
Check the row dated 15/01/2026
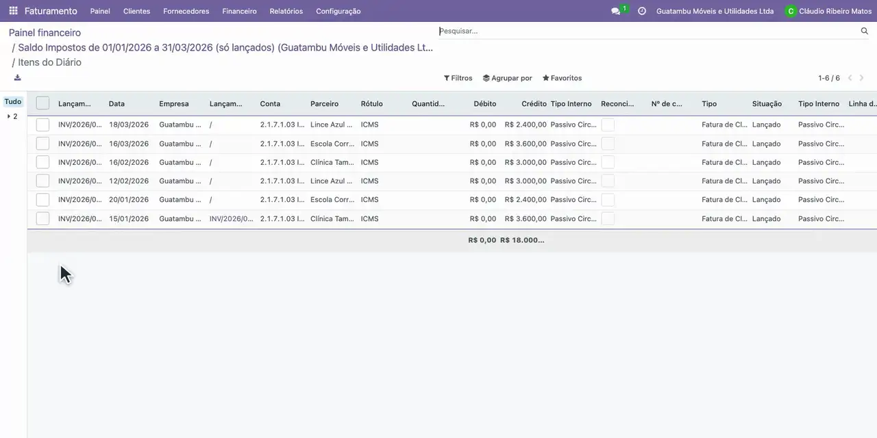[x=42, y=218]
